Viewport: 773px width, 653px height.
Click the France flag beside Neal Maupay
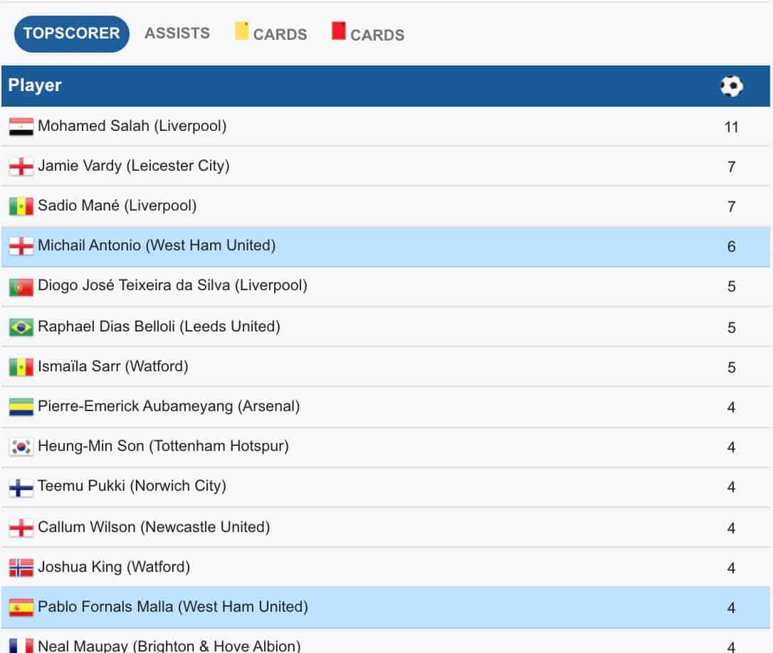click(21, 646)
